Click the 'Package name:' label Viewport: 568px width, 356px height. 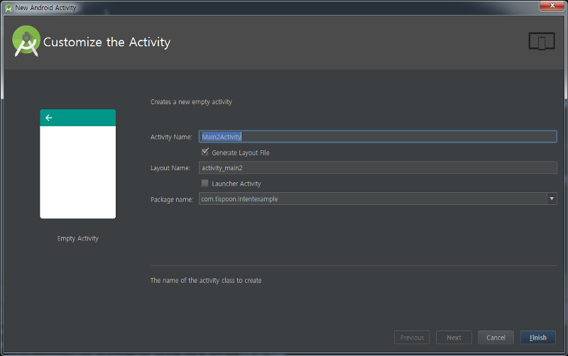[x=172, y=199]
